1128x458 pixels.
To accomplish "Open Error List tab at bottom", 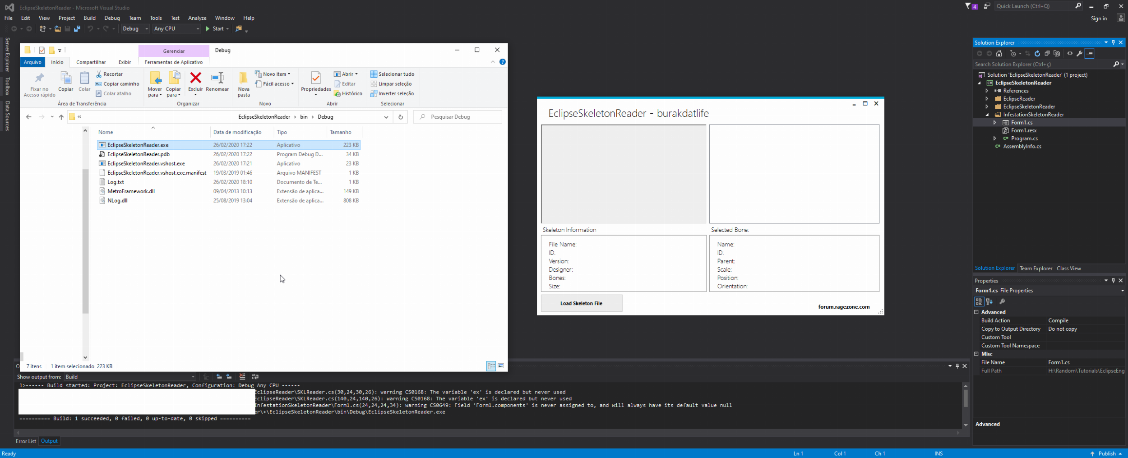I will point(26,441).
